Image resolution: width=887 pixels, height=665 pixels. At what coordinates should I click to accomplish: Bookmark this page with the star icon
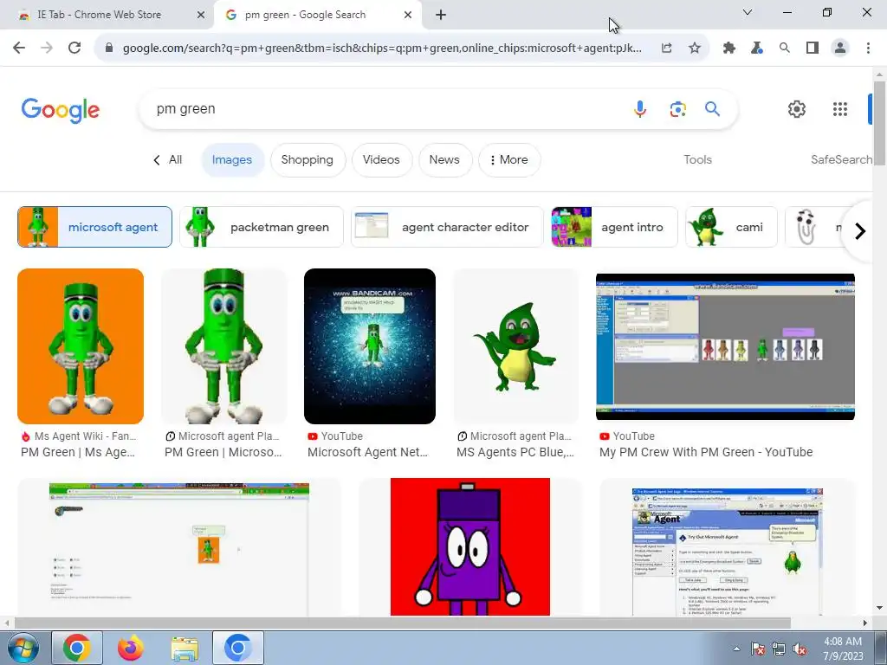tap(695, 48)
